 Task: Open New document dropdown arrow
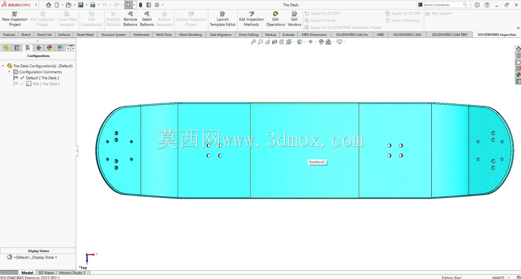click(x=63, y=5)
